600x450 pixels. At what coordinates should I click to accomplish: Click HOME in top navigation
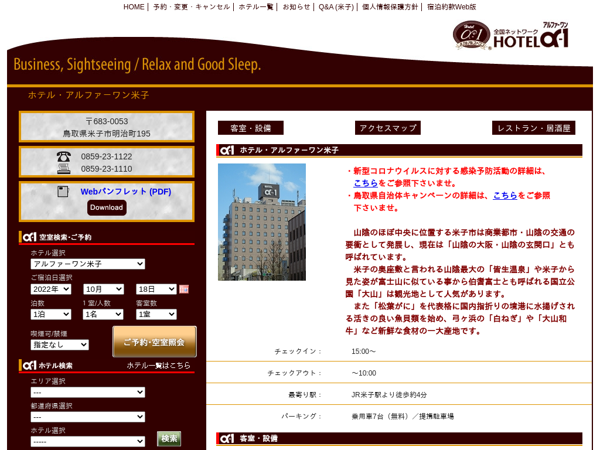pyautogui.click(x=134, y=7)
